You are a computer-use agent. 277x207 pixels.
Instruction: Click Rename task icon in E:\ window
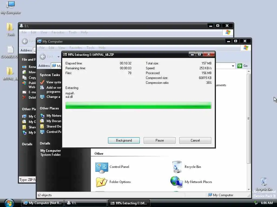[x=24, y=67]
